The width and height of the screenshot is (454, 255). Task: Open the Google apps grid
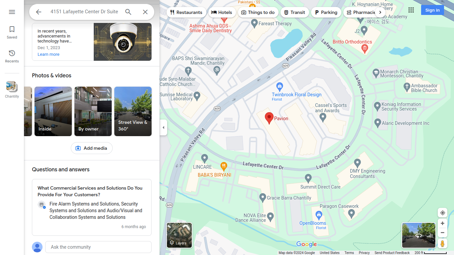click(411, 10)
